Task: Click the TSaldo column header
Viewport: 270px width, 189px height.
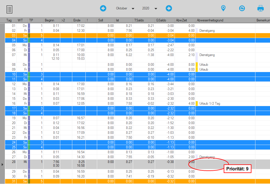Action: (x=139, y=20)
